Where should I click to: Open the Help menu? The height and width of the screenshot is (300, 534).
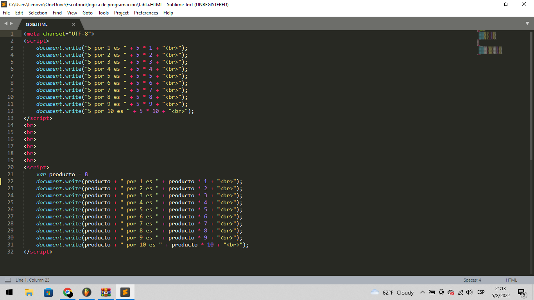pyautogui.click(x=168, y=13)
